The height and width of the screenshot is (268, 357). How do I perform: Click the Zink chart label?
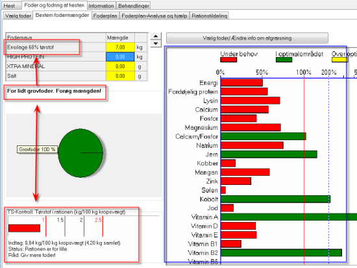point(212,181)
